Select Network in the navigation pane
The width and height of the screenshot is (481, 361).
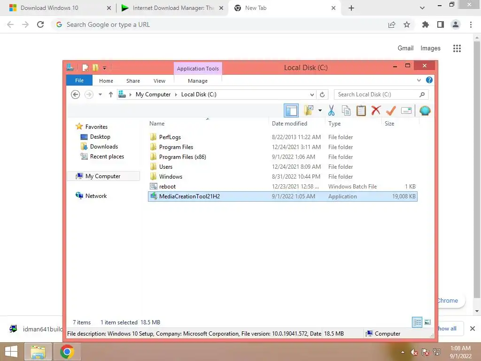96,196
